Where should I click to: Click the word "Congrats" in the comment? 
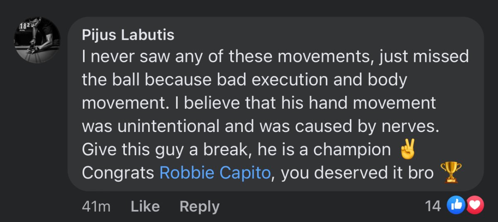118,173
